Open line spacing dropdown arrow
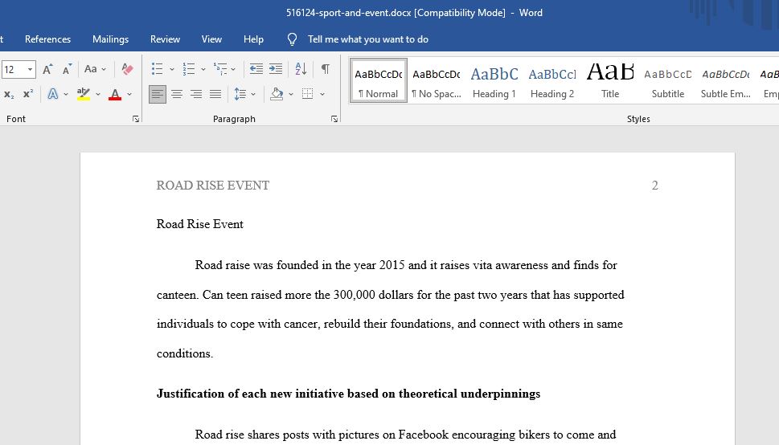 click(253, 94)
